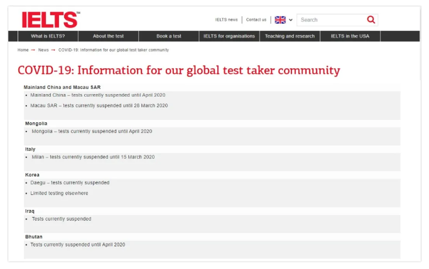429x269 pixels.
Task: Select Macau SAR suspended until 28 March 2020
Action: [99, 105]
